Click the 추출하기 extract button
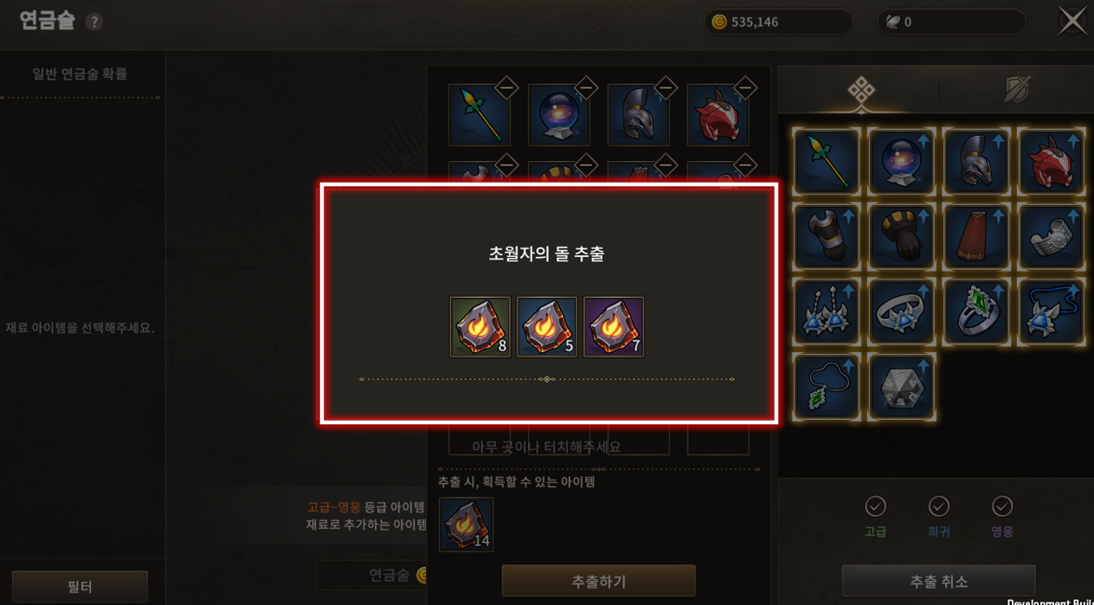Screen dimensions: 1094x605 tap(598, 582)
